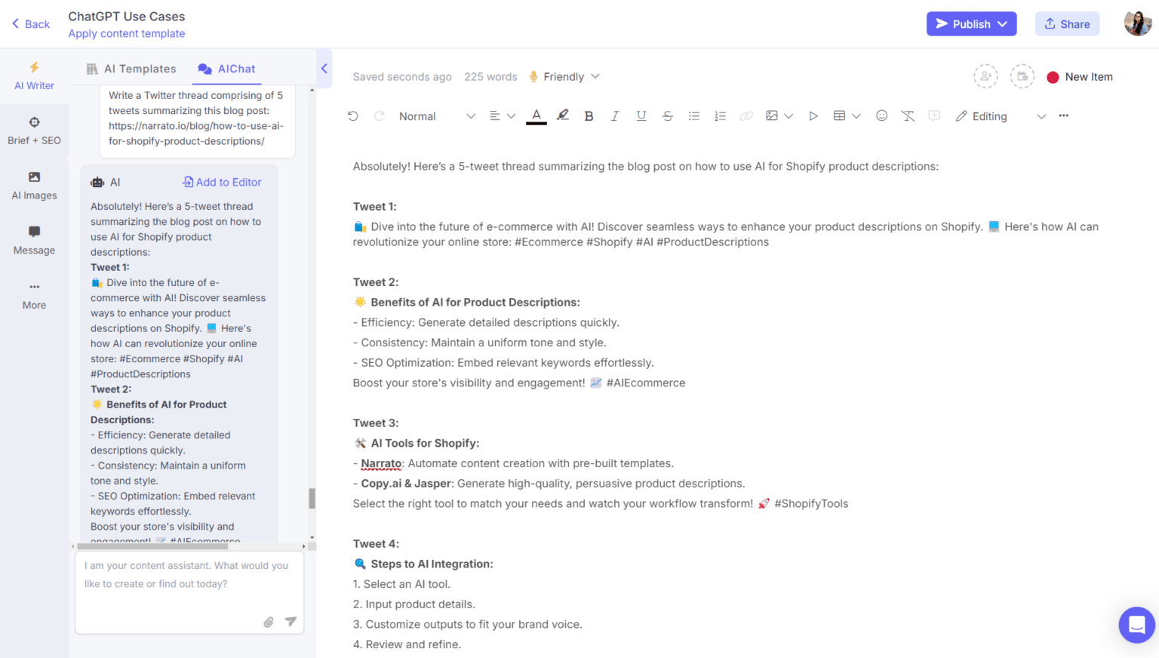This screenshot has height=658, width=1159.
Task: Open the Normal paragraph style dropdown
Action: tap(436, 115)
